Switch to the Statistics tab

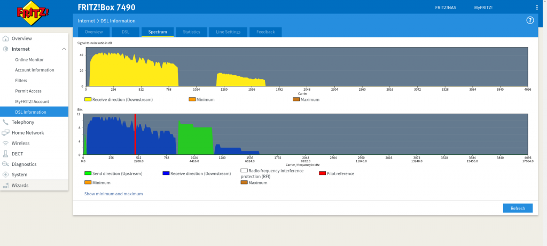coord(191,32)
